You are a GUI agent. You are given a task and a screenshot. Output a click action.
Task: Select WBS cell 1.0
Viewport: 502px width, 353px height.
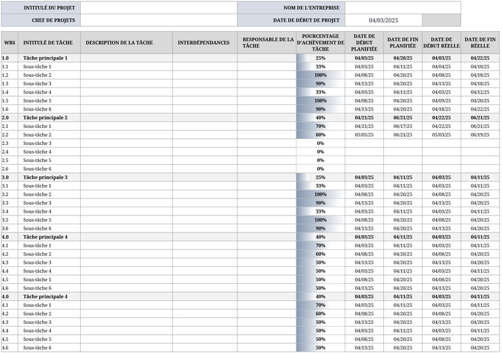click(9, 58)
